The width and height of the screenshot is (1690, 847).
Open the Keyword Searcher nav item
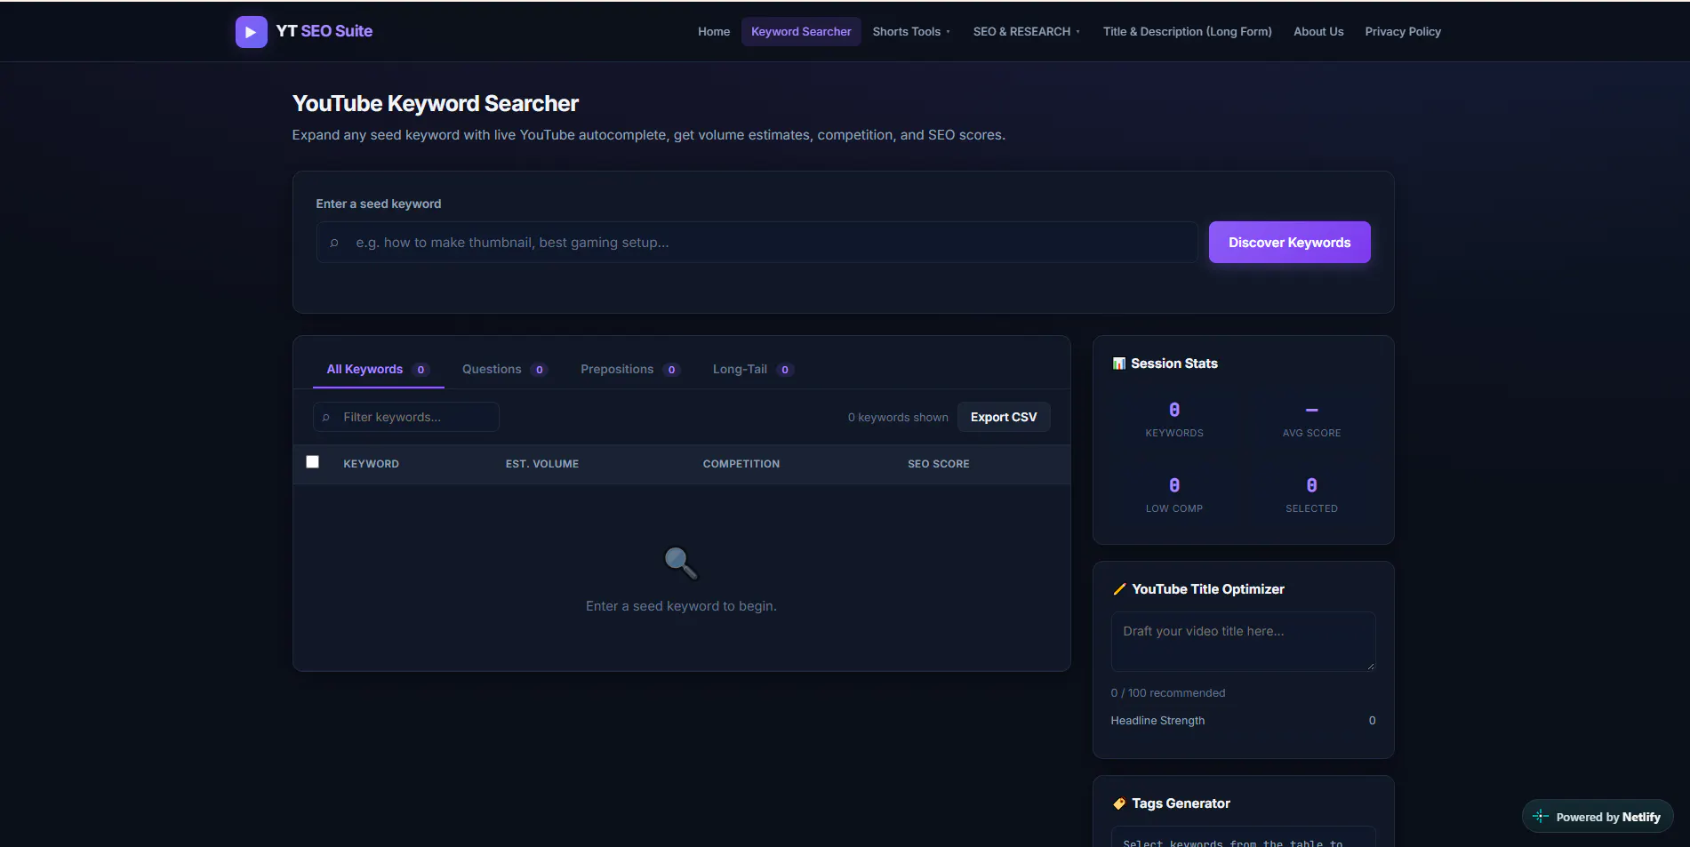click(x=801, y=31)
